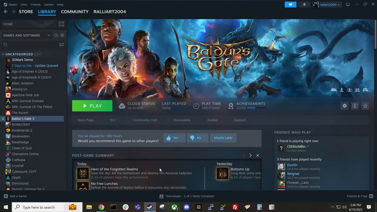Open the Community Hub link

(x=145, y=120)
